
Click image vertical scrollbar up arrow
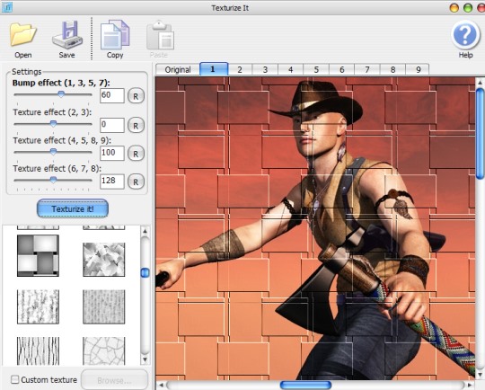(x=480, y=83)
